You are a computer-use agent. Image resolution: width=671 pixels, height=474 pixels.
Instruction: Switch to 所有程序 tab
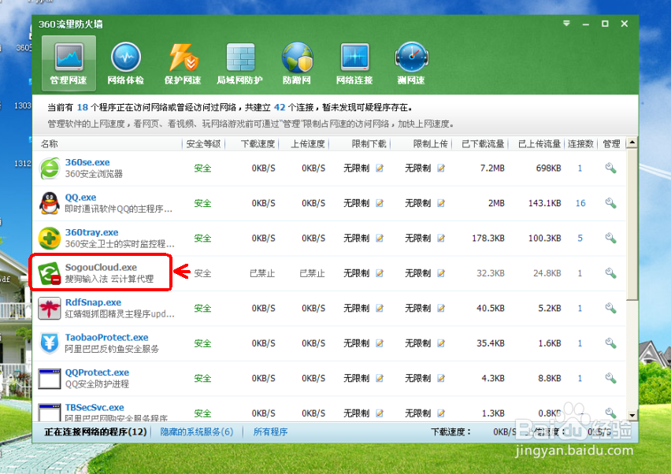270,432
